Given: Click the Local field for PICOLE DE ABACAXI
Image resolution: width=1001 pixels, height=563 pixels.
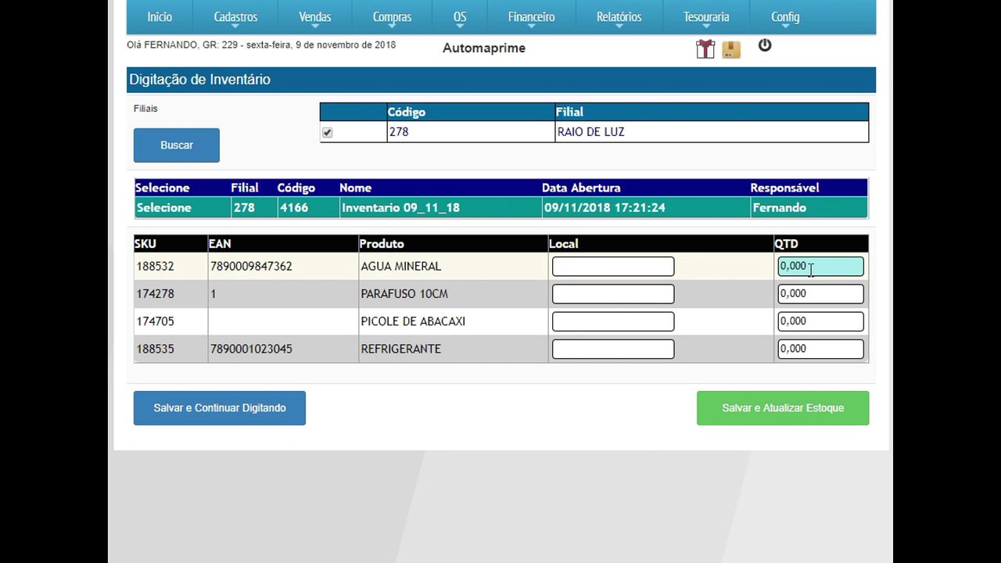Looking at the screenshot, I should [613, 321].
